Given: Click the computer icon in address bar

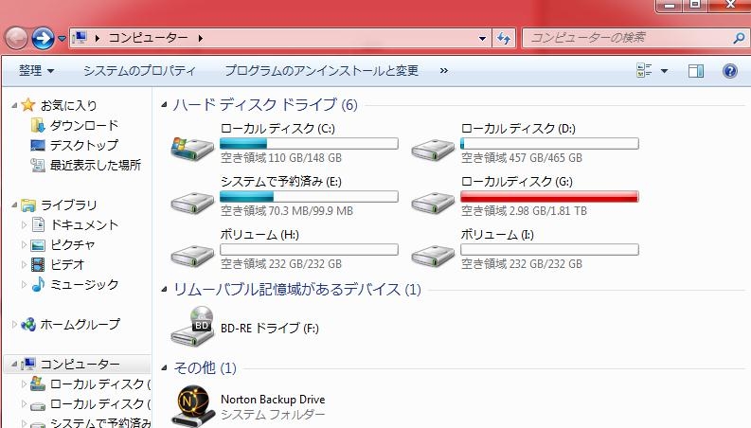Looking at the screenshot, I should click(80, 37).
